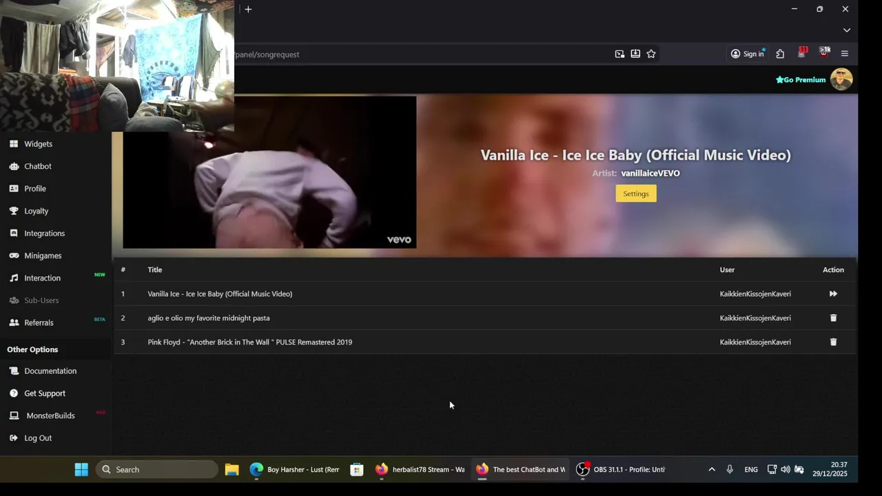
Task: Switch to the Edge Boy Harsher window
Action: pyautogui.click(x=295, y=470)
